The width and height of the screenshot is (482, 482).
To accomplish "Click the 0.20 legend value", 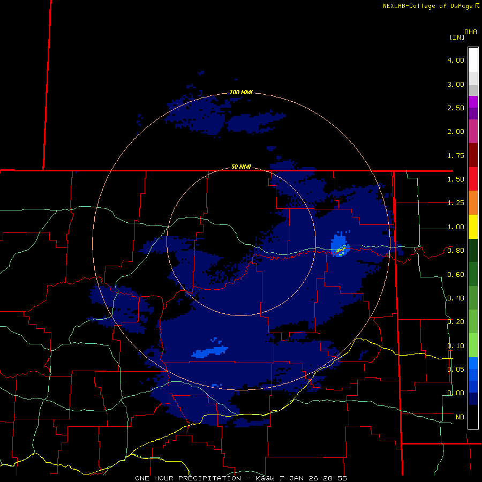I will coord(456,322).
